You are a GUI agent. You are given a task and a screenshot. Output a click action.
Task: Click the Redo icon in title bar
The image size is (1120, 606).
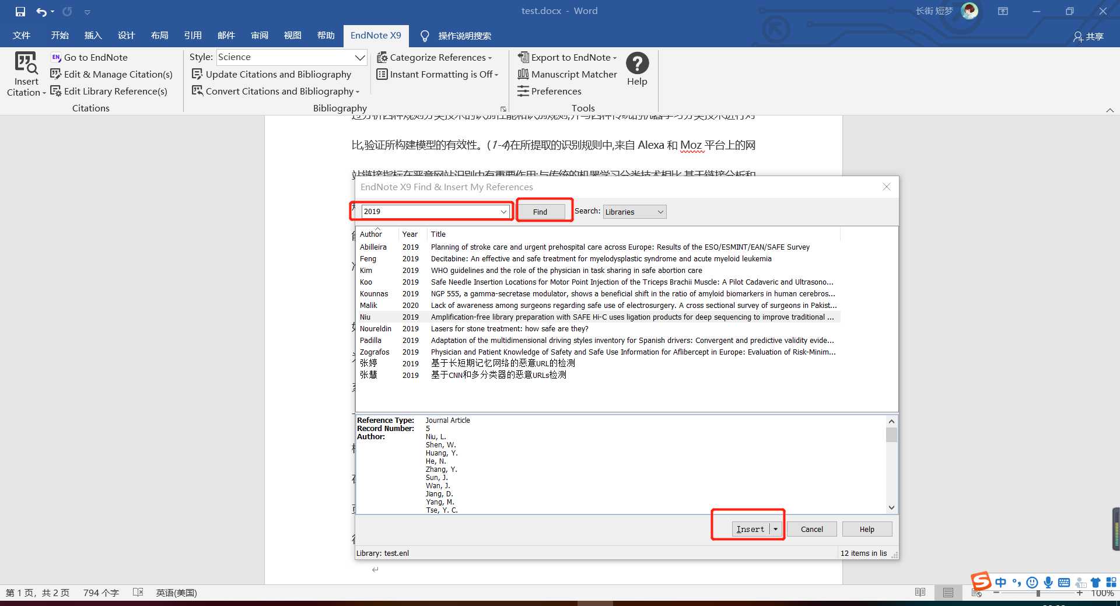point(67,12)
